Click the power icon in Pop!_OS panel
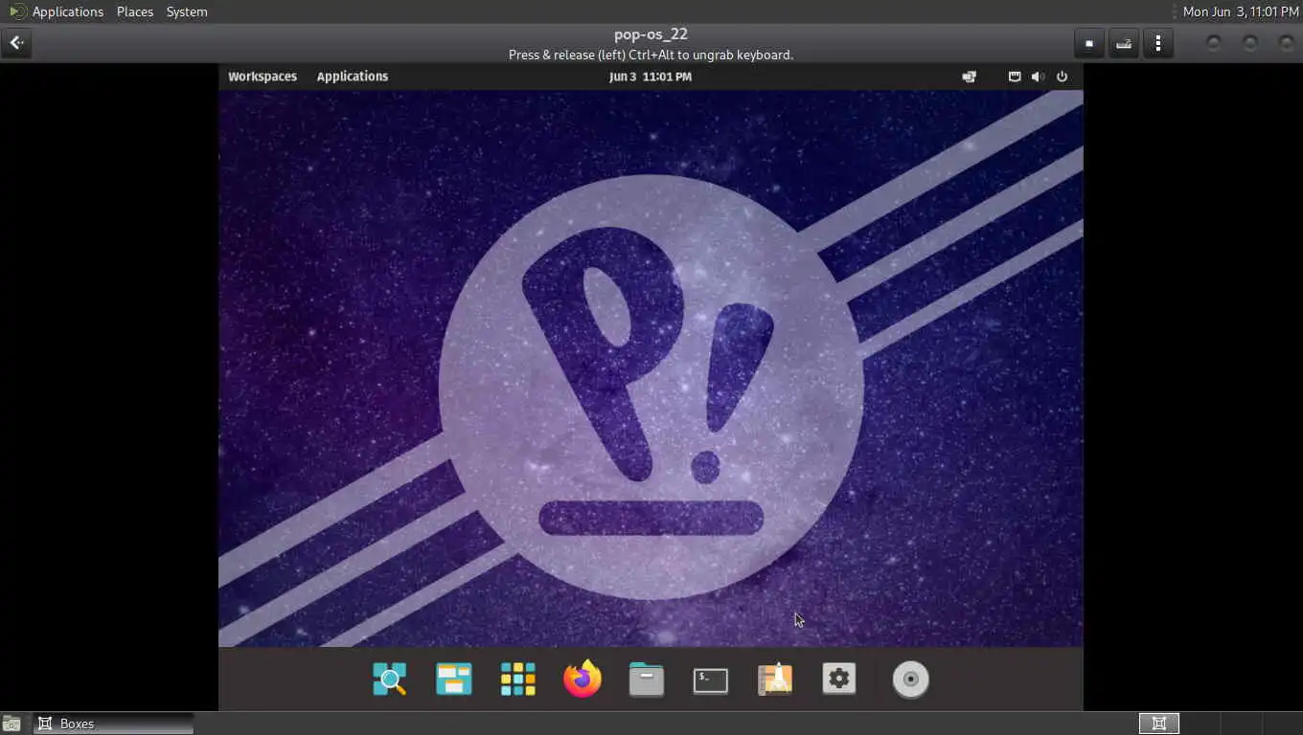 pyautogui.click(x=1062, y=77)
